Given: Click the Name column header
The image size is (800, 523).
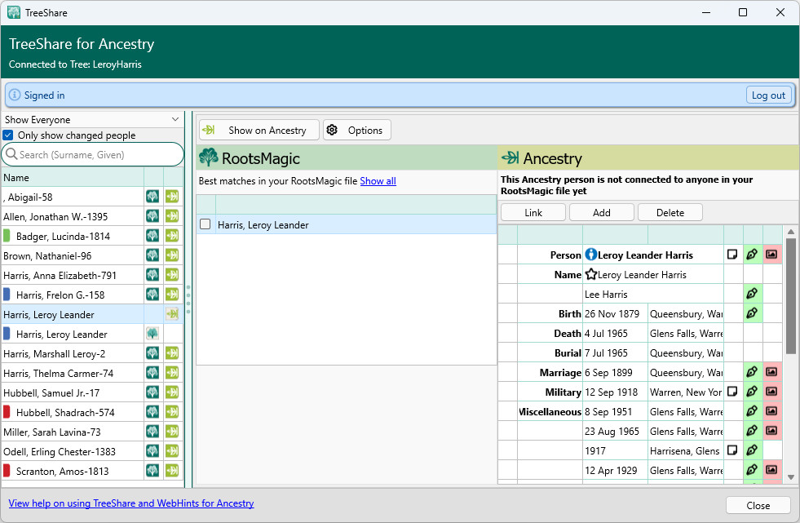Looking at the screenshot, I should pos(73,178).
